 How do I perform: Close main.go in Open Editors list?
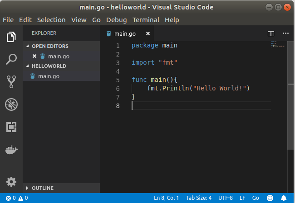point(34,56)
